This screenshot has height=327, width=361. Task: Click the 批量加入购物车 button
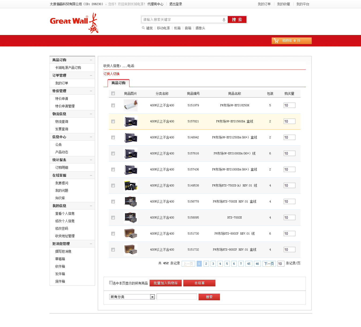coord(166,283)
